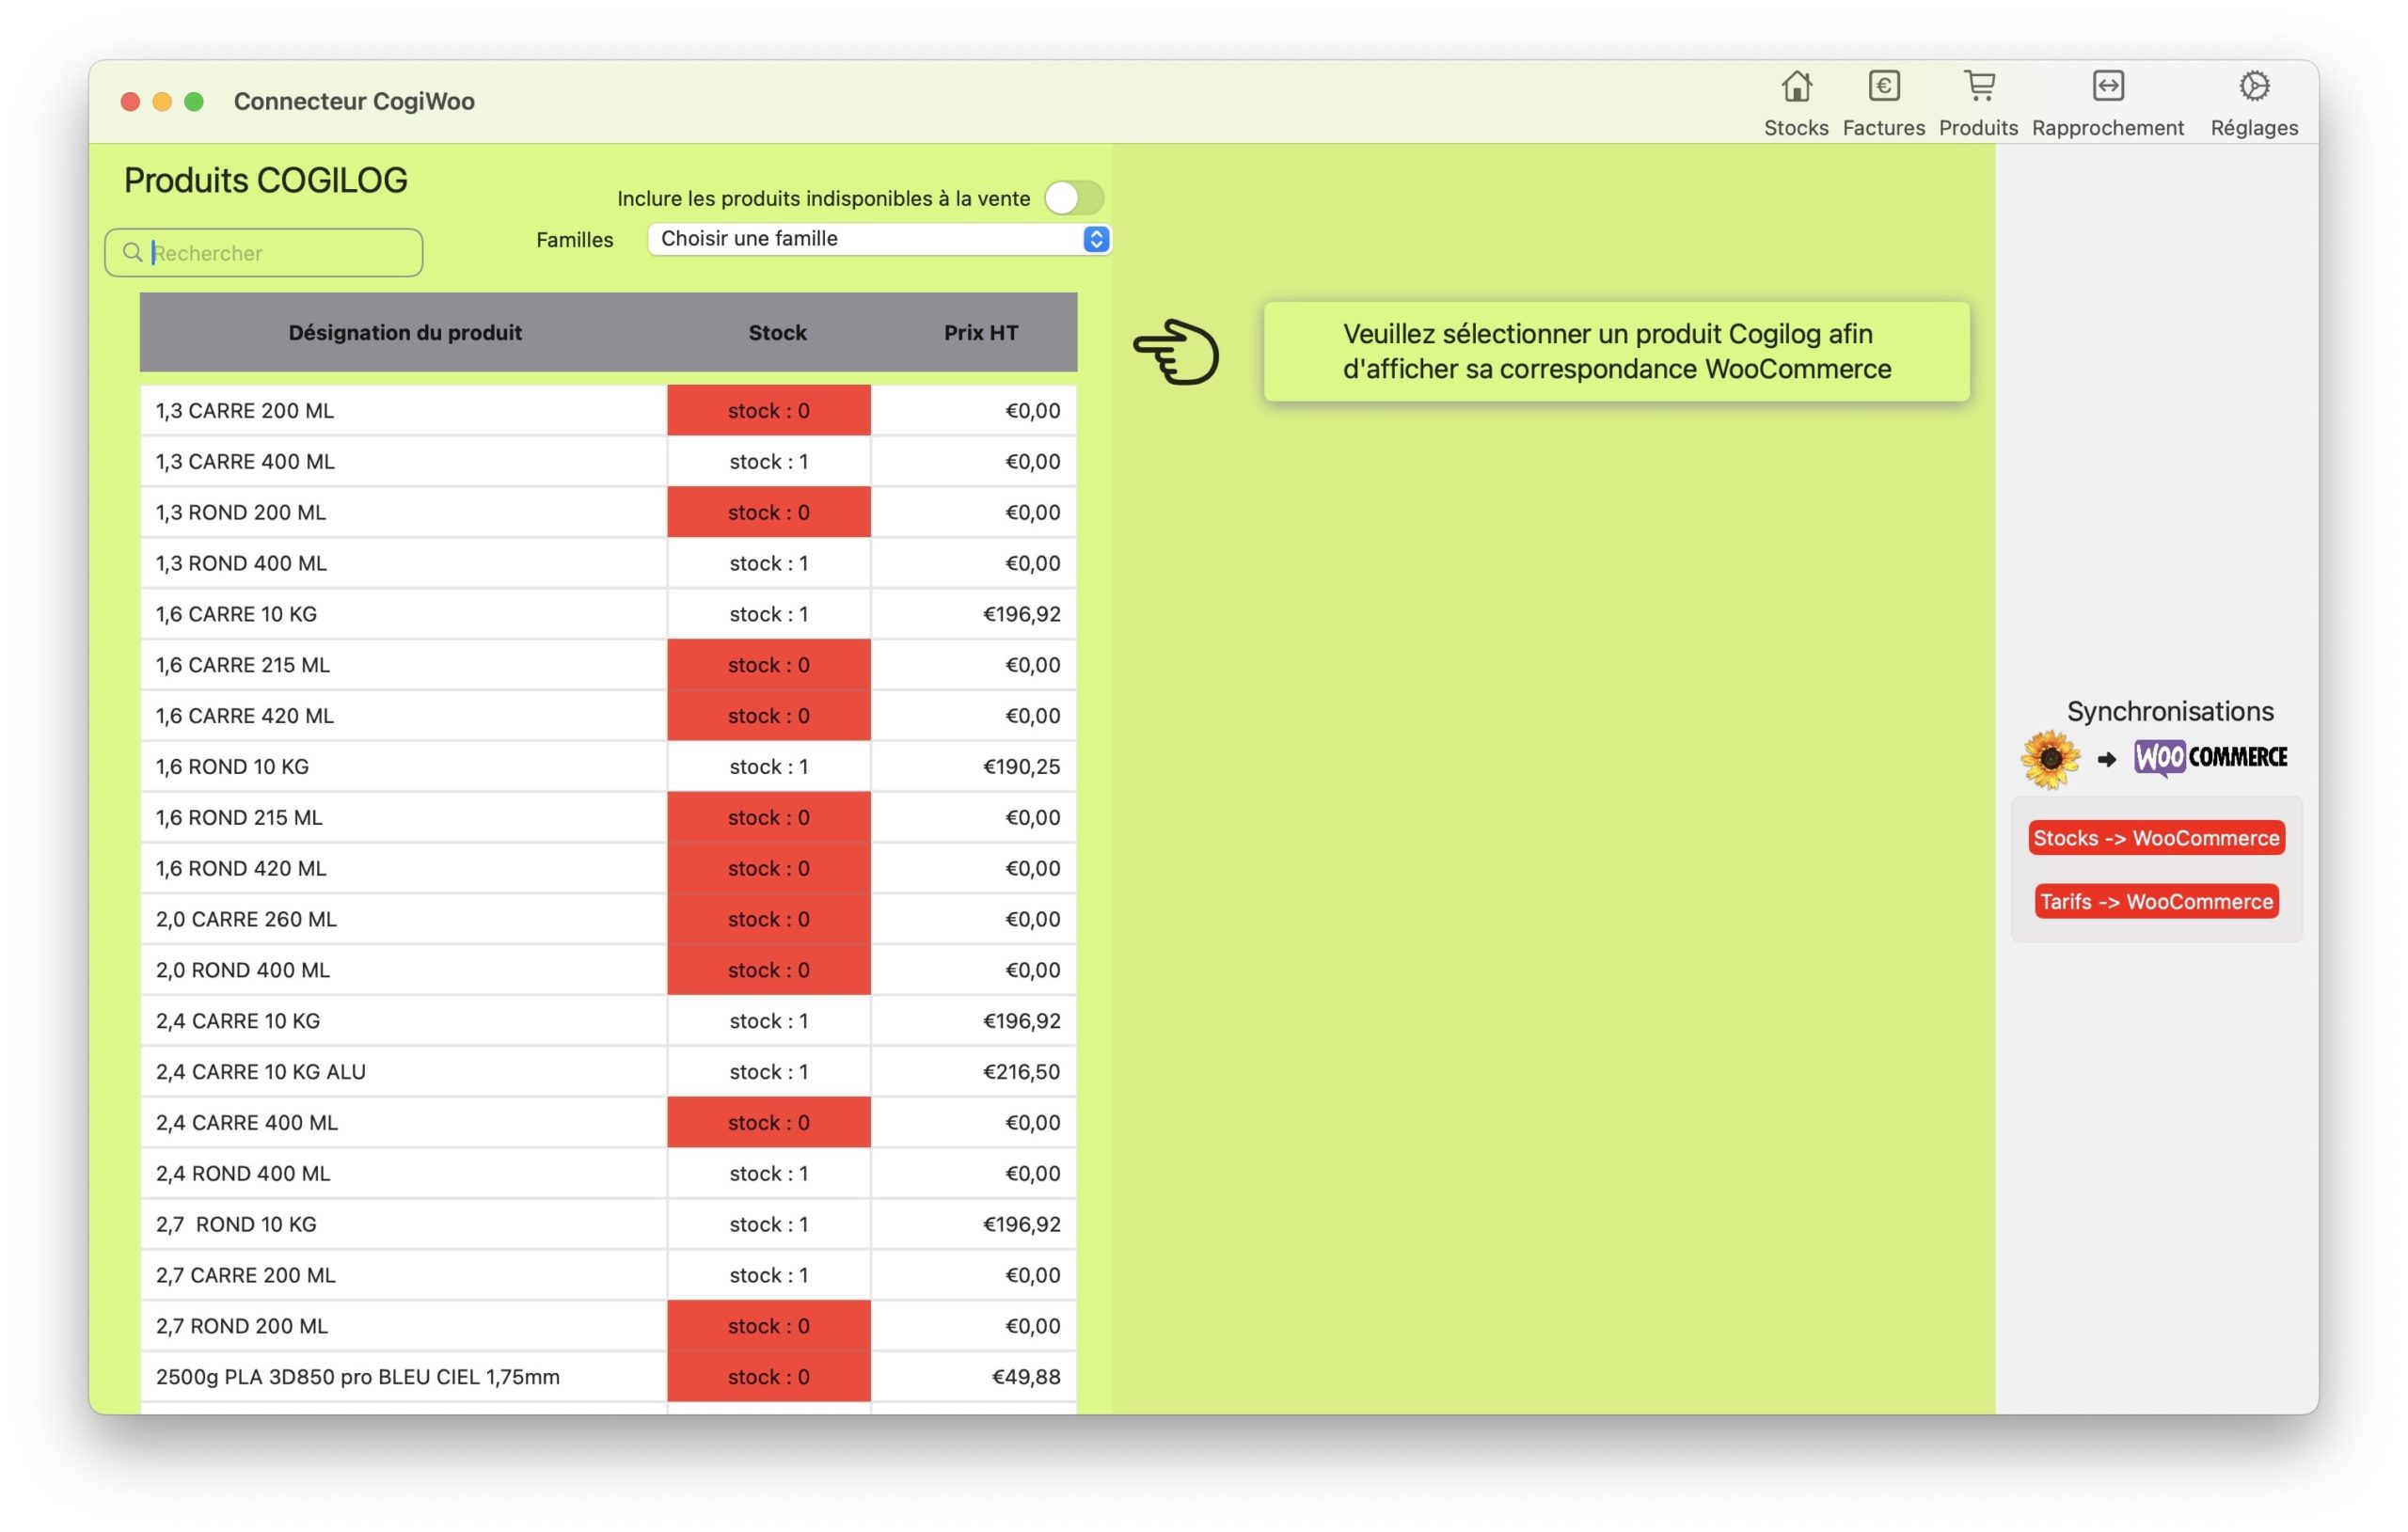This screenshot has width=2408, height=1532.
Task: Click the WooCommerce logo
Action: tap(2210, 757)
